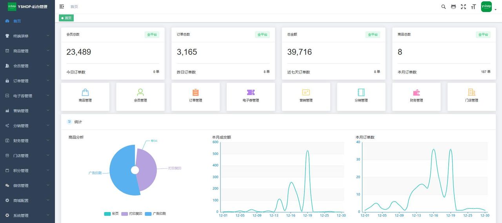
Task: Select 首页 in the sidebar menu
Action: [x=27, y=21]
